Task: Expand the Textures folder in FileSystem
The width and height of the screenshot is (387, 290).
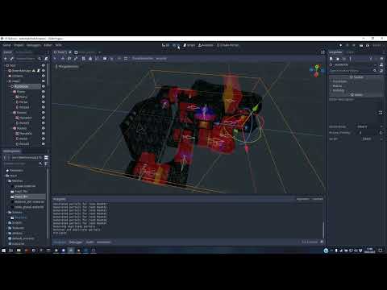Action: pos(7,228)
